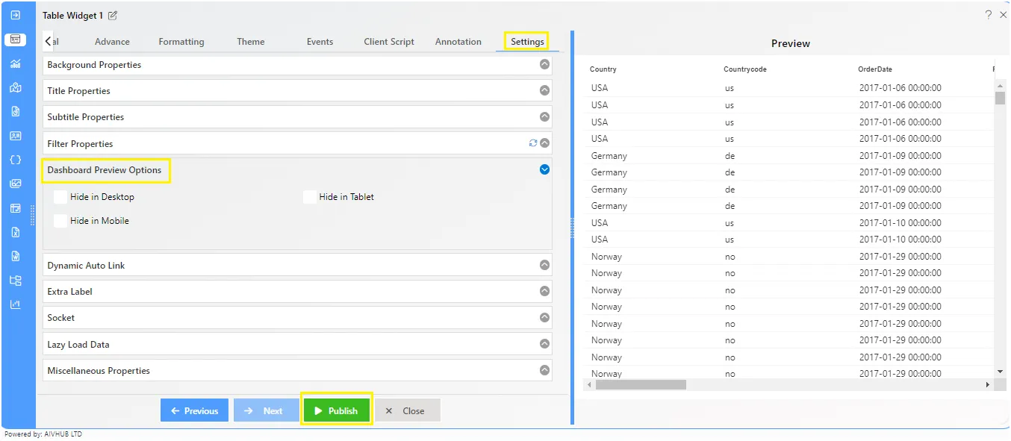The image size is (1011, 441).
Task: Select the bar chart icon at sidebar bottom
Action: [15, 304]
